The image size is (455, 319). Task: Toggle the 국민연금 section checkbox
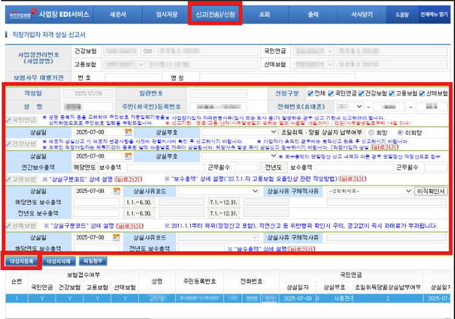click(8, 120)
